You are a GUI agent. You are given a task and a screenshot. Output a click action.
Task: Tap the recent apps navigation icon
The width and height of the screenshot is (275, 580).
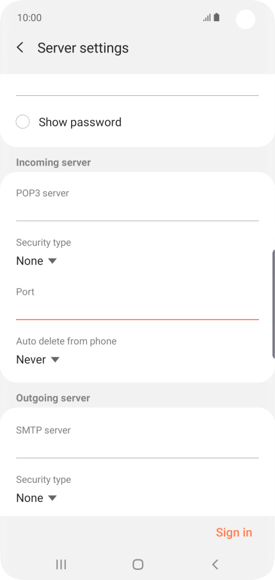[61, 564]
